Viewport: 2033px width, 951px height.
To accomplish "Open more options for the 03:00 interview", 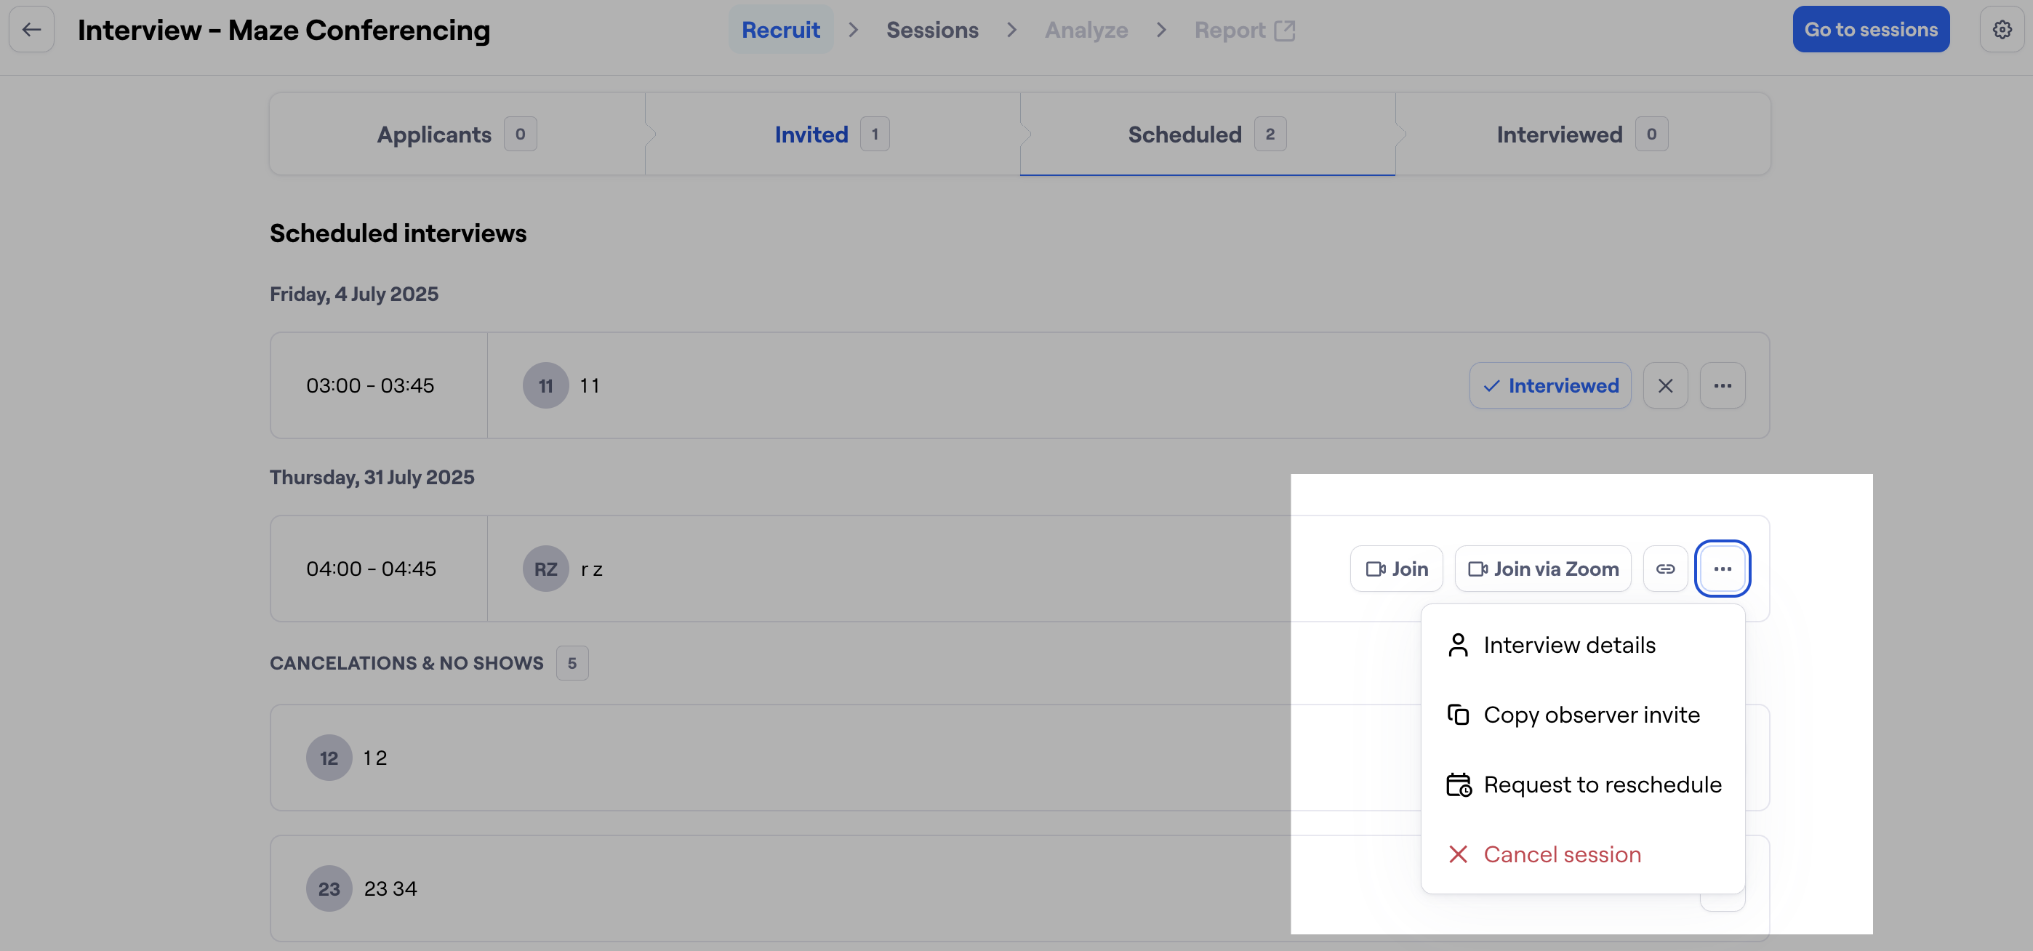I will [1722, 386].
